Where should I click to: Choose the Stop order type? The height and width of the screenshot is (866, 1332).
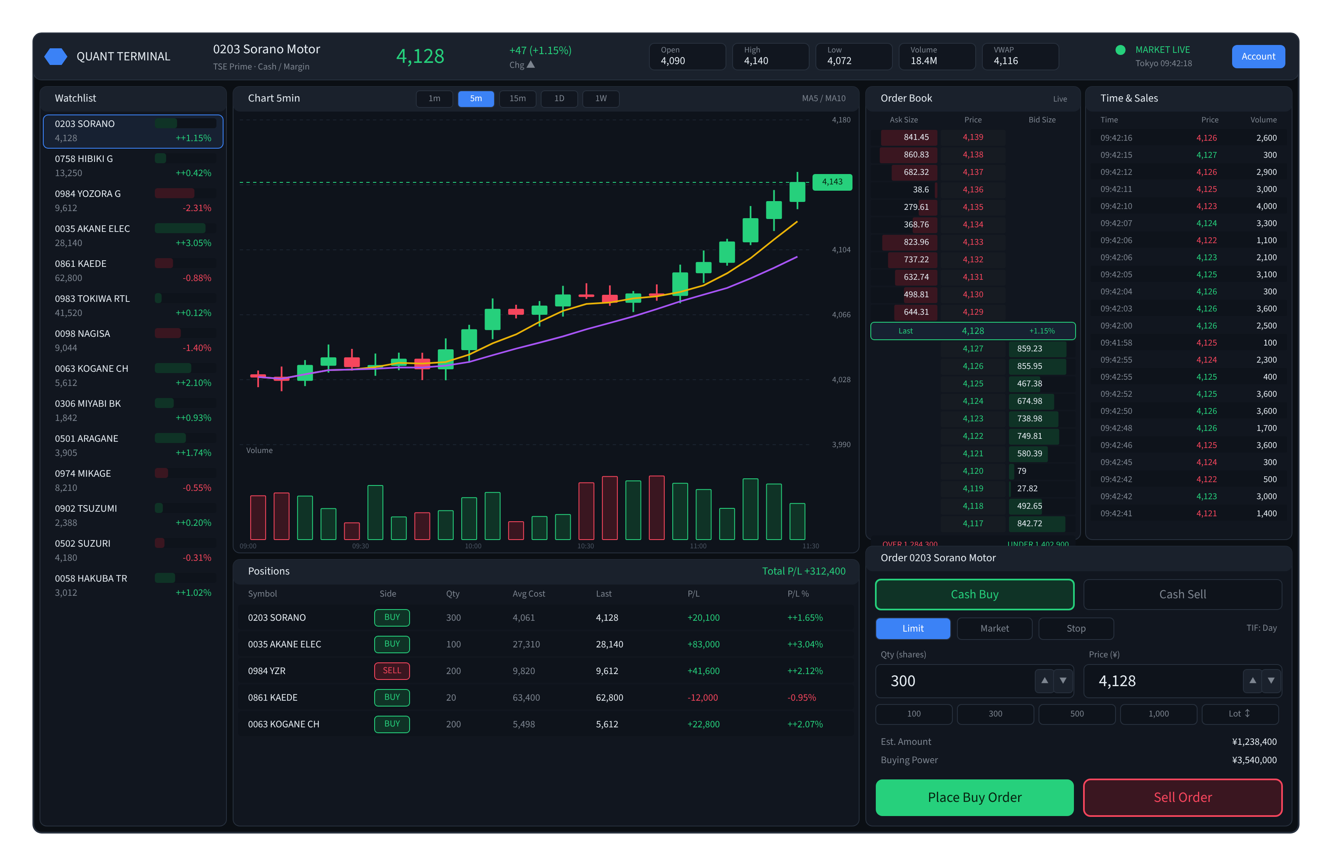[x=1076, y=629]
